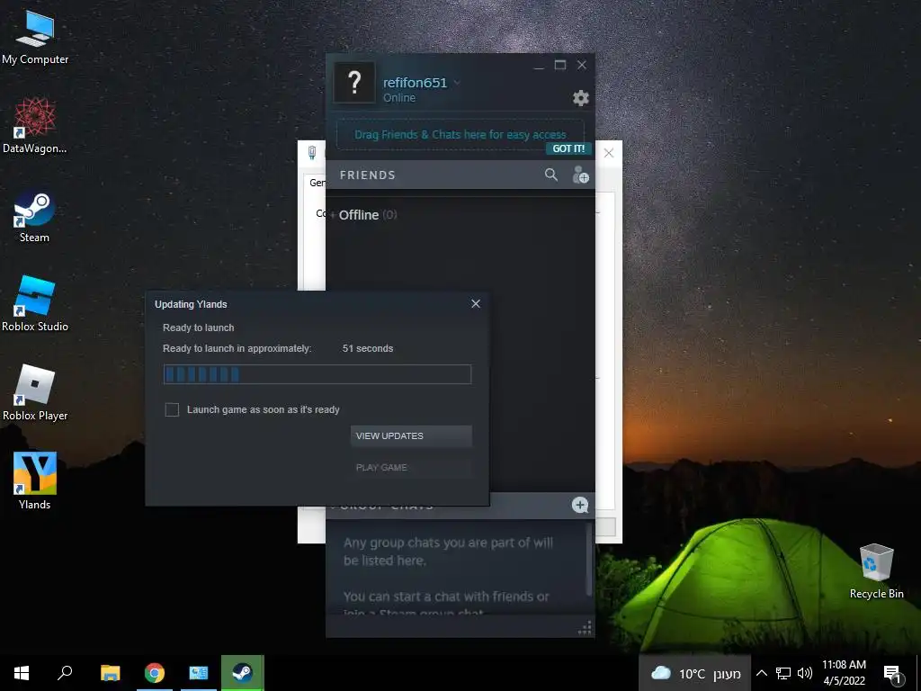Click the group chats panel scrollbar
The height and width of the screenshot is (691, 921).
588,560
